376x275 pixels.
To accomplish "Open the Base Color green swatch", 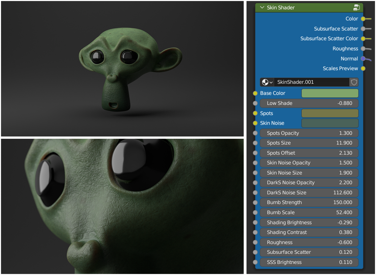I will point(330,93).
